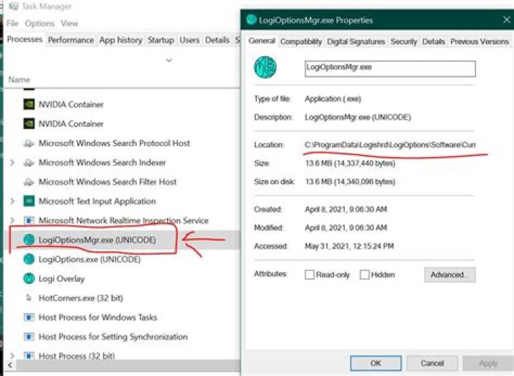
Task: Select the General tab in Properties
Action: tap(261, 41)
